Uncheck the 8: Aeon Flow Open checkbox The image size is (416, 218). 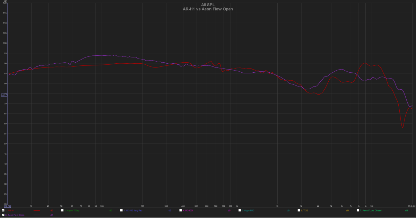coord(3,215)
